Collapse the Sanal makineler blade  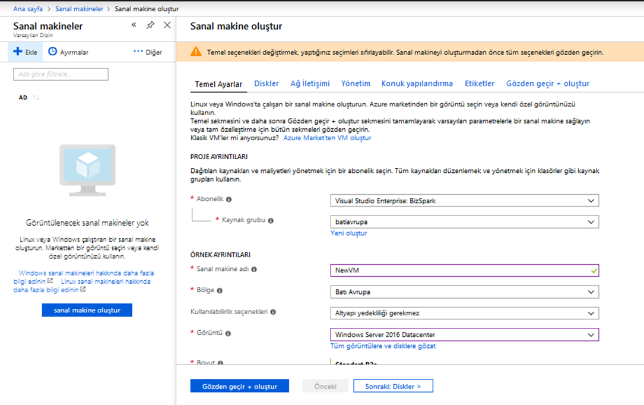pyautogui.click(x=134, y=25)
